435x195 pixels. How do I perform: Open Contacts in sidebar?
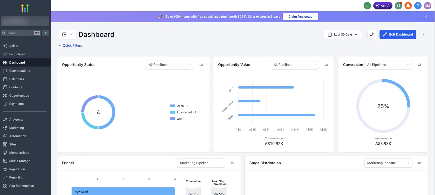coord(25,87)
